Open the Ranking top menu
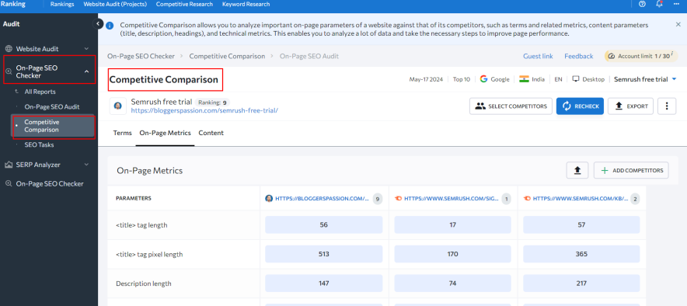This screenshot has height=306, width=687. [x=13, y=4]
